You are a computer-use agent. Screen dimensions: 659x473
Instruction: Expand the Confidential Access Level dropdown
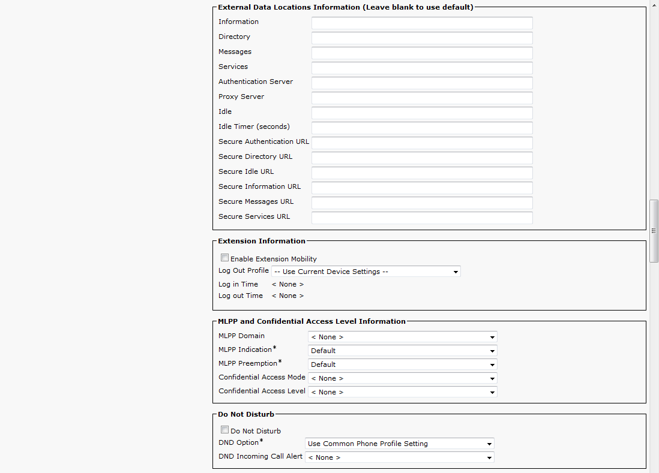(402, 392)
